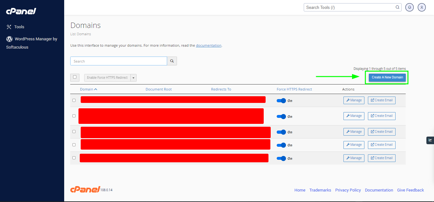Open the notifications bell icon
This screenshot has height=202, width=434.
click(x=410, y=7)
